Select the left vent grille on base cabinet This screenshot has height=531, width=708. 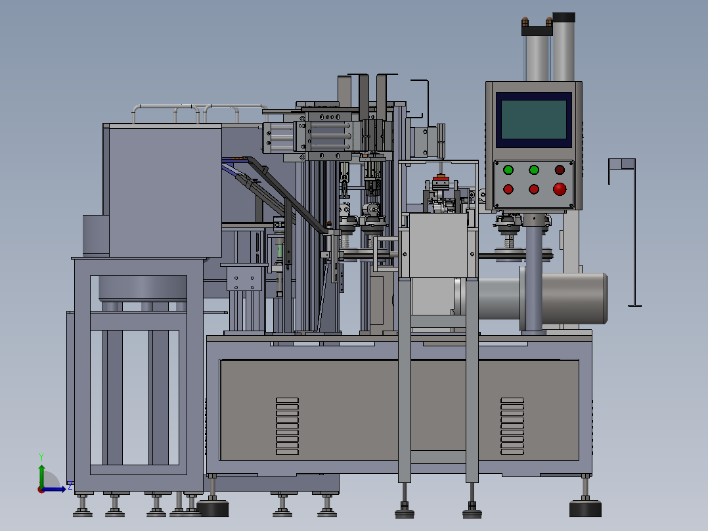[x=287, y=426]
